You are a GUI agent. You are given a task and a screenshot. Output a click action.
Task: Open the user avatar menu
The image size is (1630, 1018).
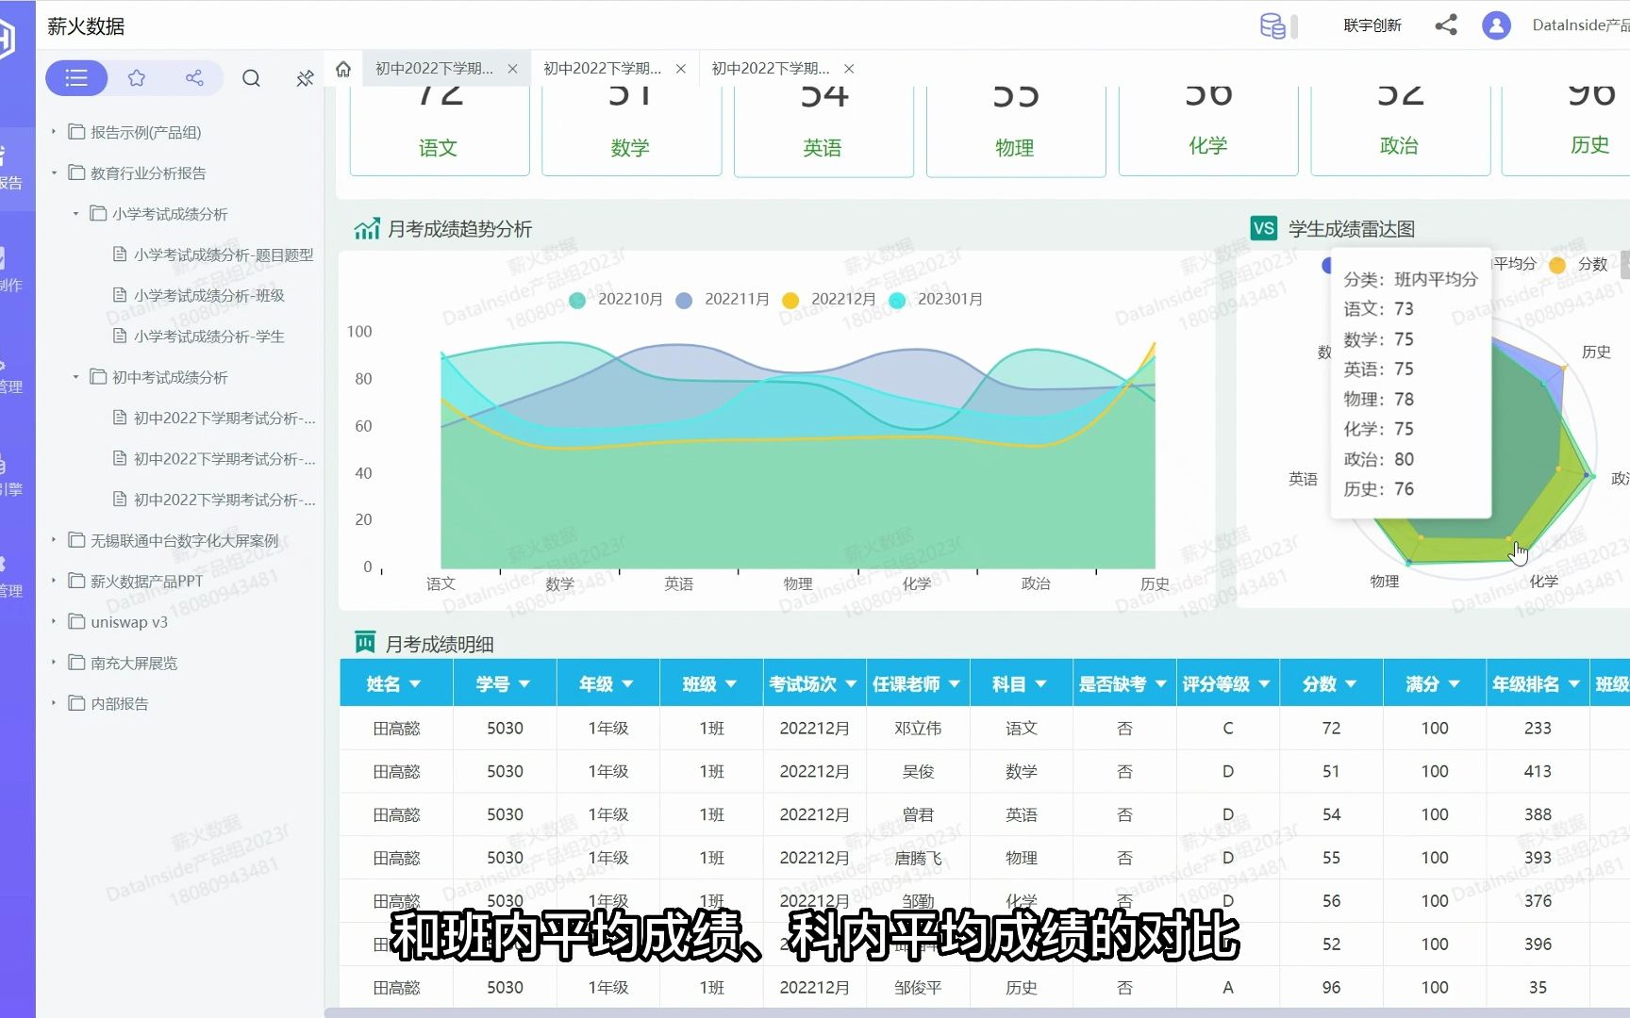click(x=1496, y=25)
